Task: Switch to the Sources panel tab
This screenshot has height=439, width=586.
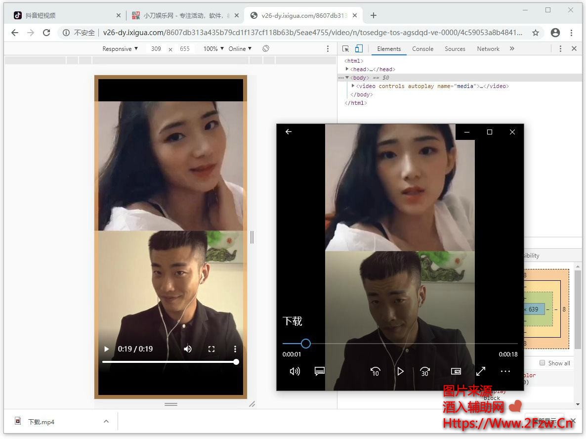Action: pos(455,49)
